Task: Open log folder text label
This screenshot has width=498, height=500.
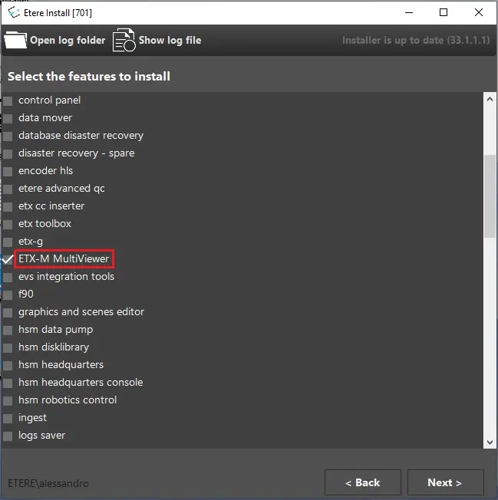Action: click(x=68, y=41)
